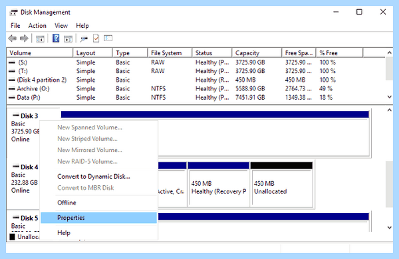This screenshot has width=399, height=259.
Task: Click capacity value 7451.91 GB
Action: pos(250,98)
